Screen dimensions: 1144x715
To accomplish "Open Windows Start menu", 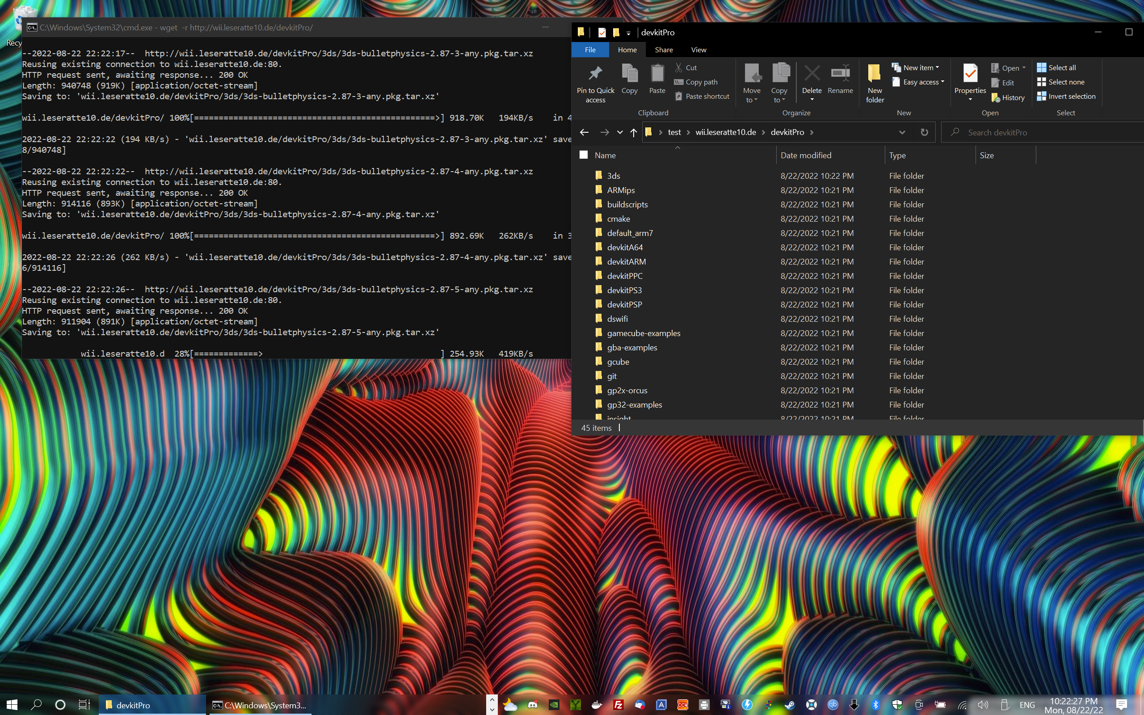I will tap(12, 705).
